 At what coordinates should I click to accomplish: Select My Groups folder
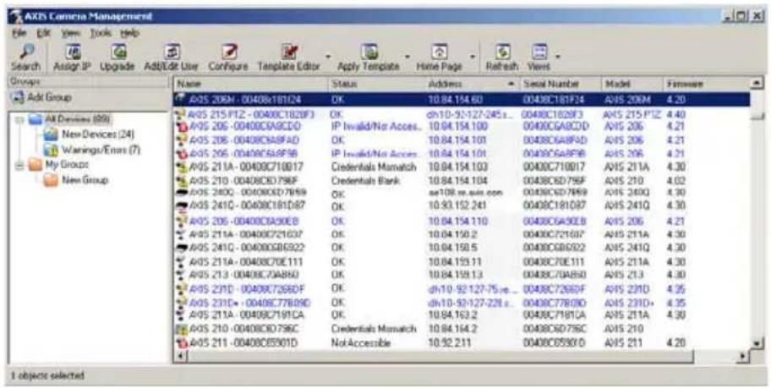point(58,165)
